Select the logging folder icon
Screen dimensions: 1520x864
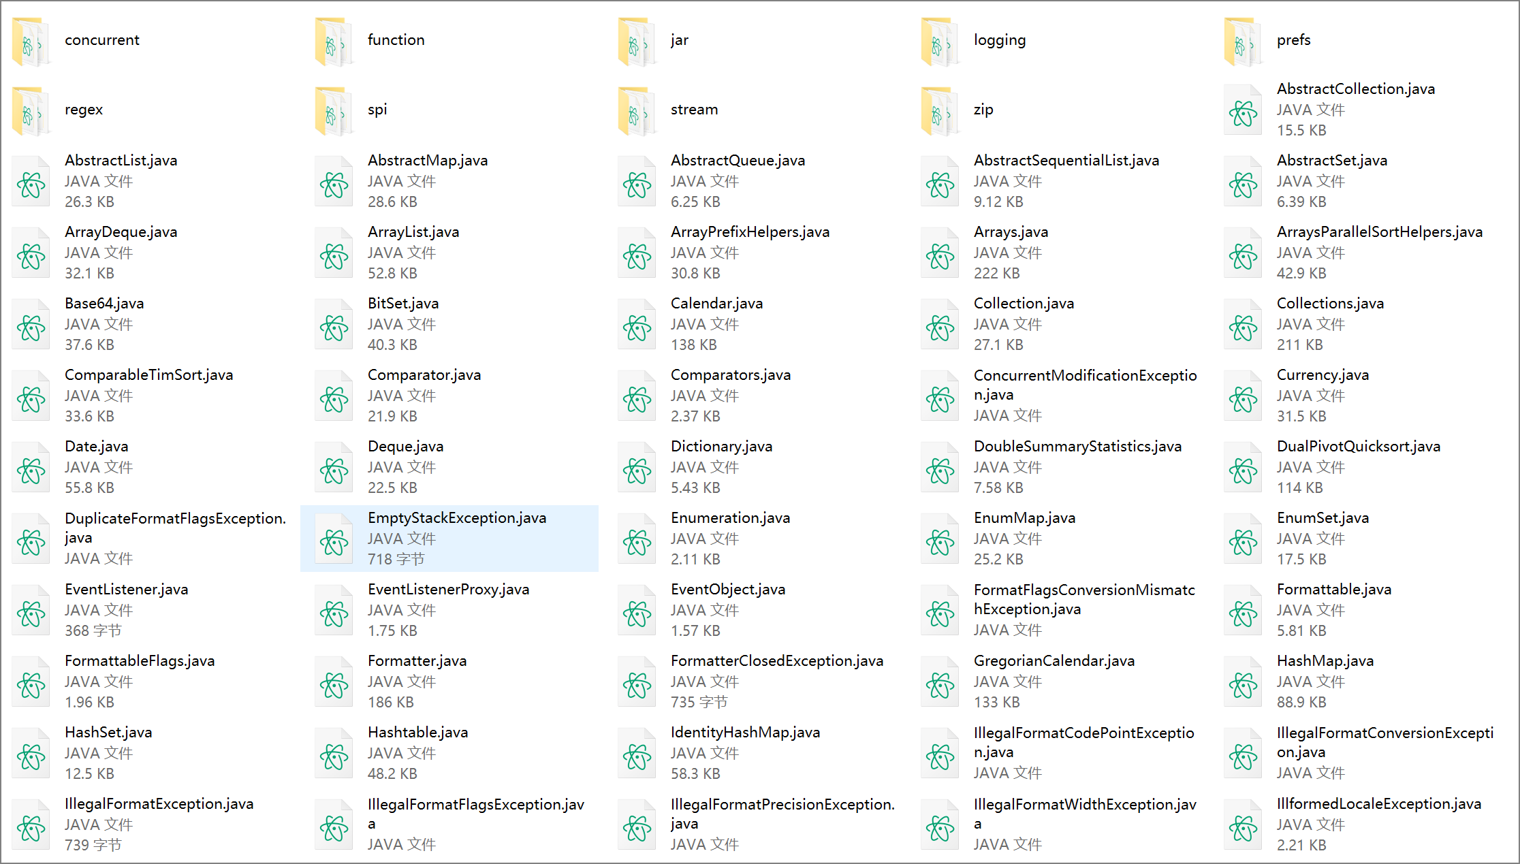point(940,42)
